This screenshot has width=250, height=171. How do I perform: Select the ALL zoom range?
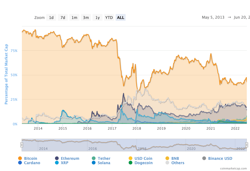(120, 18)
